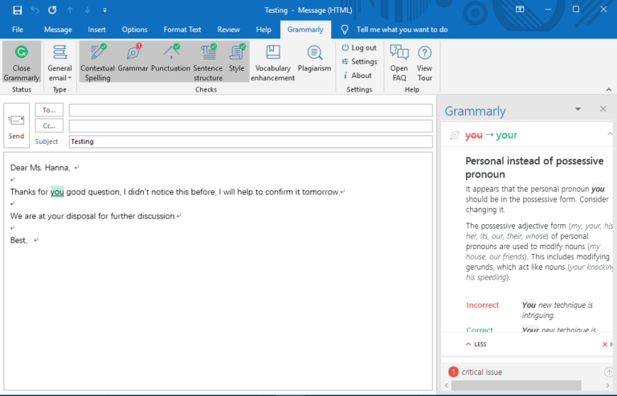This screenshot has height=396, width=617.
Task: Click the highlighted word "you" in the email
Action: (57, 192)
